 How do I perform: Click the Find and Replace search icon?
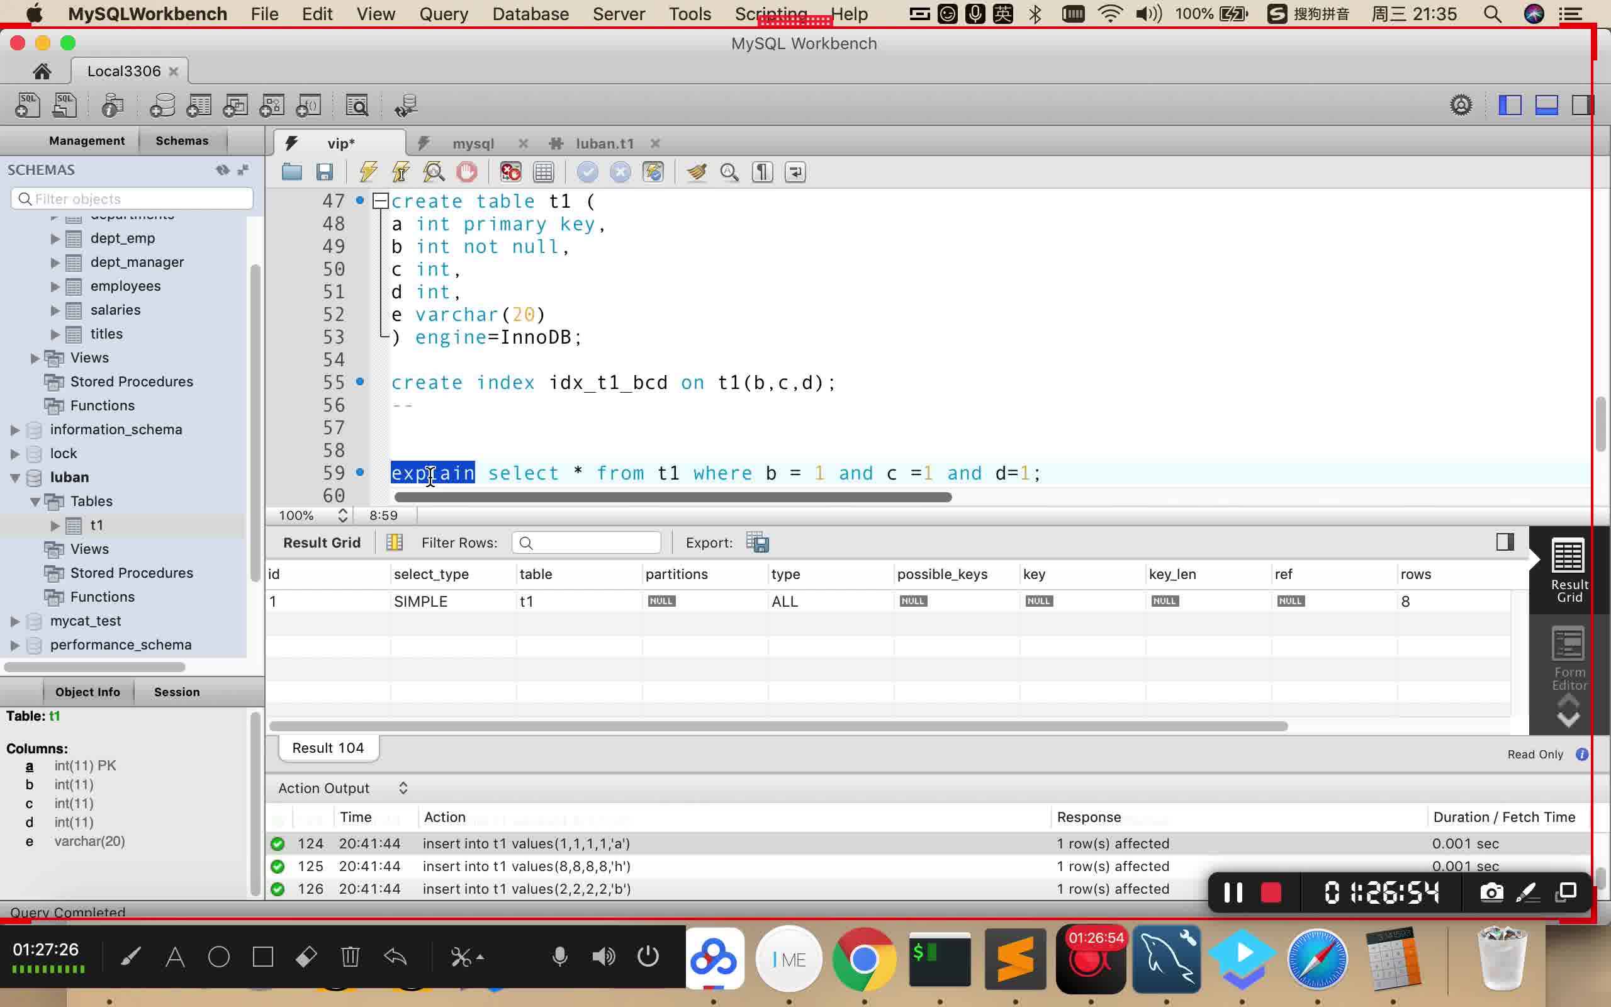pyautogui.click(x=729, y=172)
